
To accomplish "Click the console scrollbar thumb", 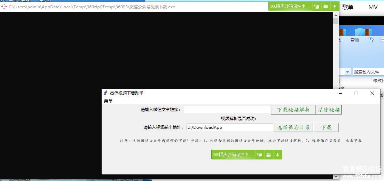I will pyautogui.click(x=336, y=21).
